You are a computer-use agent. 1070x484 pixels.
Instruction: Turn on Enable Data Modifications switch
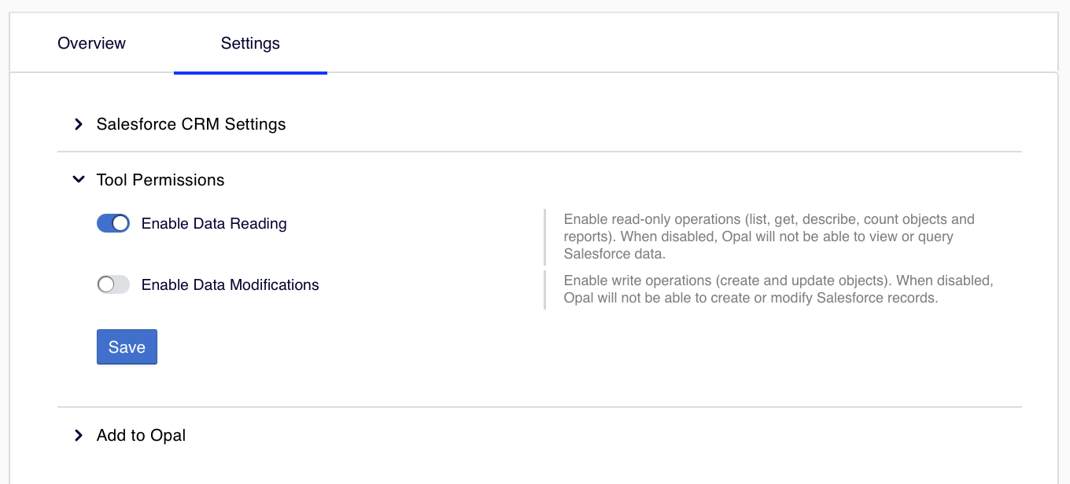point(113,284)
